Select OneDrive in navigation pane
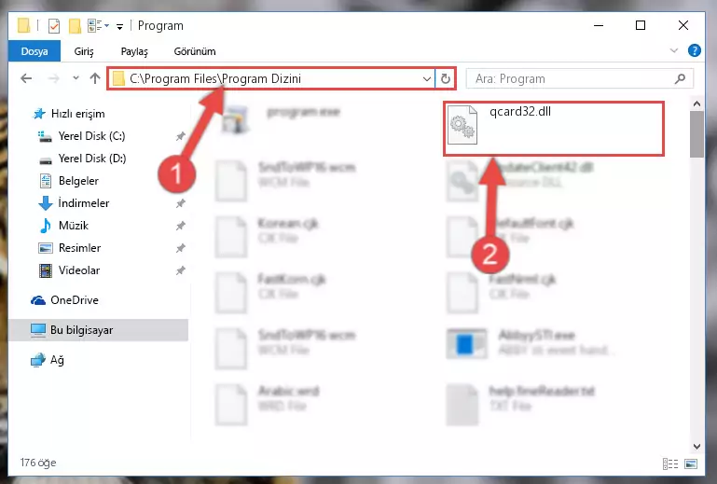This screenshot has width=717, height=484. pyautogui.click(x=75, y=300)
